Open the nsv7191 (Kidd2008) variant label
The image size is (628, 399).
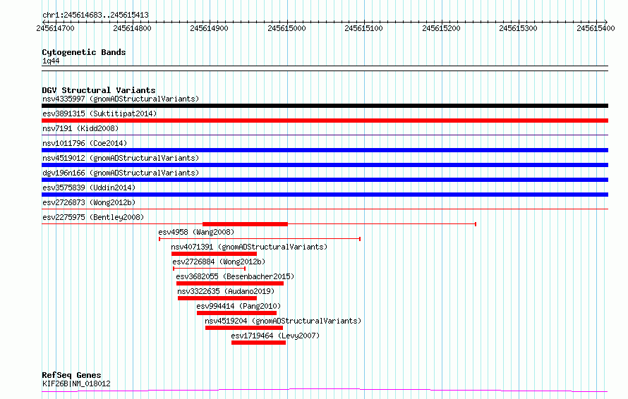tap(80, 128)
